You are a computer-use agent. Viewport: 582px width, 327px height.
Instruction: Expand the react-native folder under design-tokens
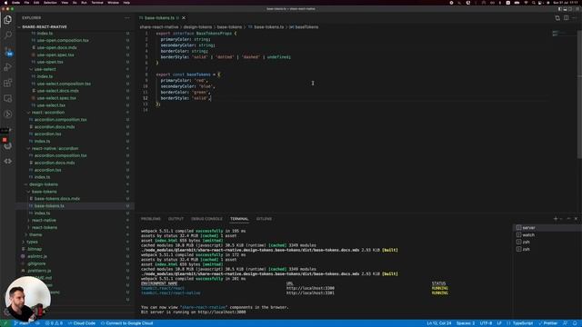(75, 220)
